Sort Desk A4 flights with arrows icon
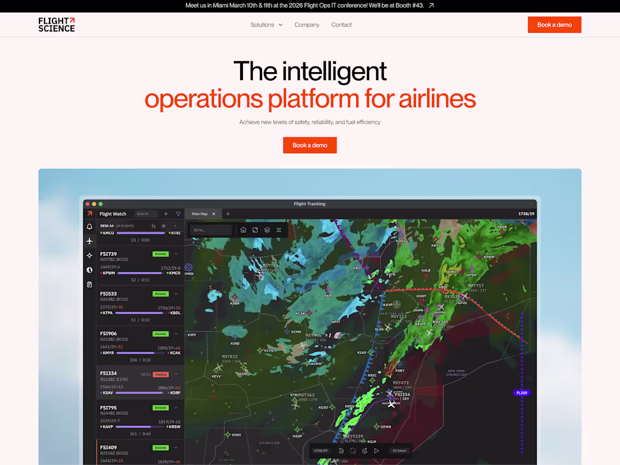 tap(153, 226)
